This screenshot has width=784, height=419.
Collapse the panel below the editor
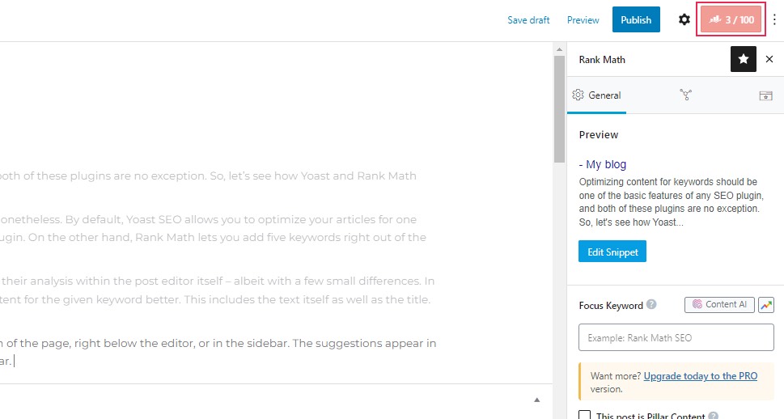[537, 400]
